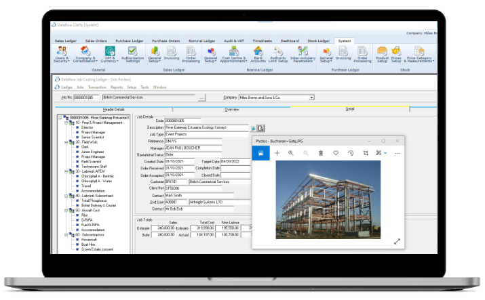Screen dimensions: 485x300
Task: Collapse the 30 - Labwork APEM node
Action: (x=66, y=171)
